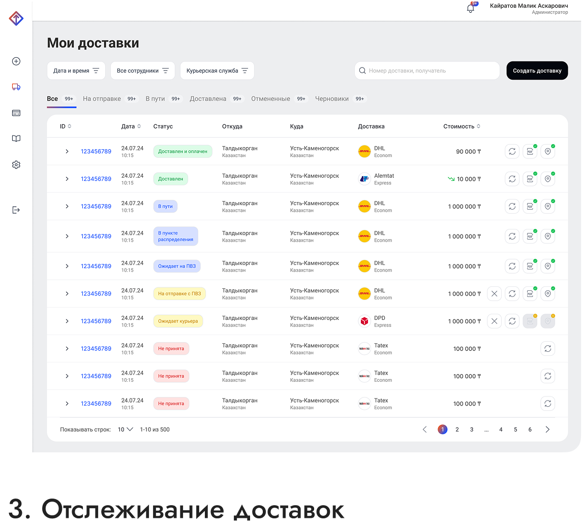Viewport: 583px width, 529px height.
Task: Cancel the DPD delivery with X icon
Action: click(x=495, y=321)
